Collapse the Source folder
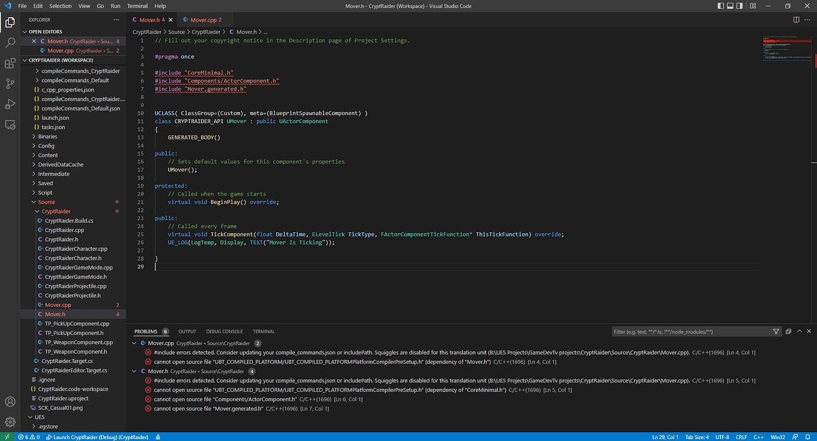The height and width of the screenshot is (441, 817). 46,202
